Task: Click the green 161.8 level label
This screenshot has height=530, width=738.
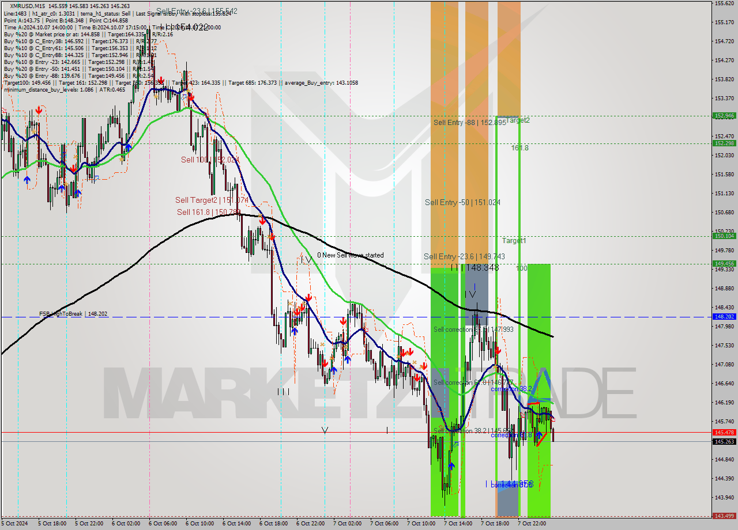Action: [519, 148]
